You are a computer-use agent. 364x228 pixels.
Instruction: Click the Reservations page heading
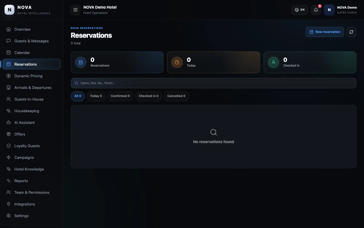point(91,35)
